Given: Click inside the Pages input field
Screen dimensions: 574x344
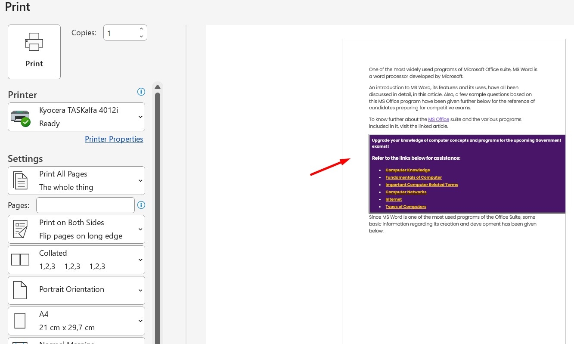Looking at the screenshot, I should 85,205.
